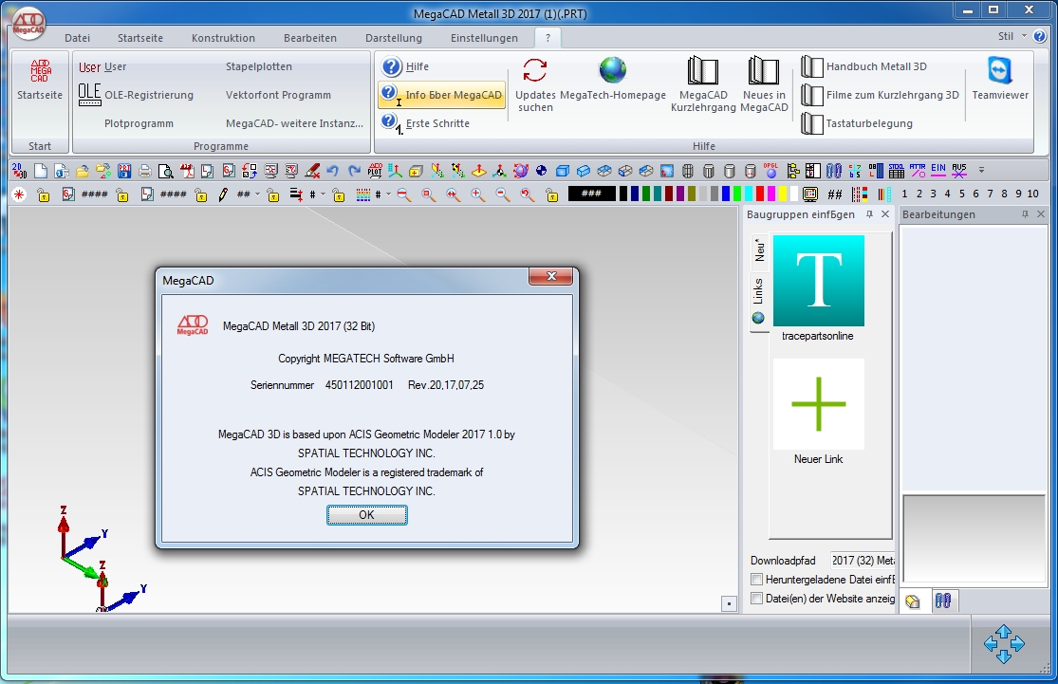Open a file via folder icon

pyautogui.click(x=83, y=171)
